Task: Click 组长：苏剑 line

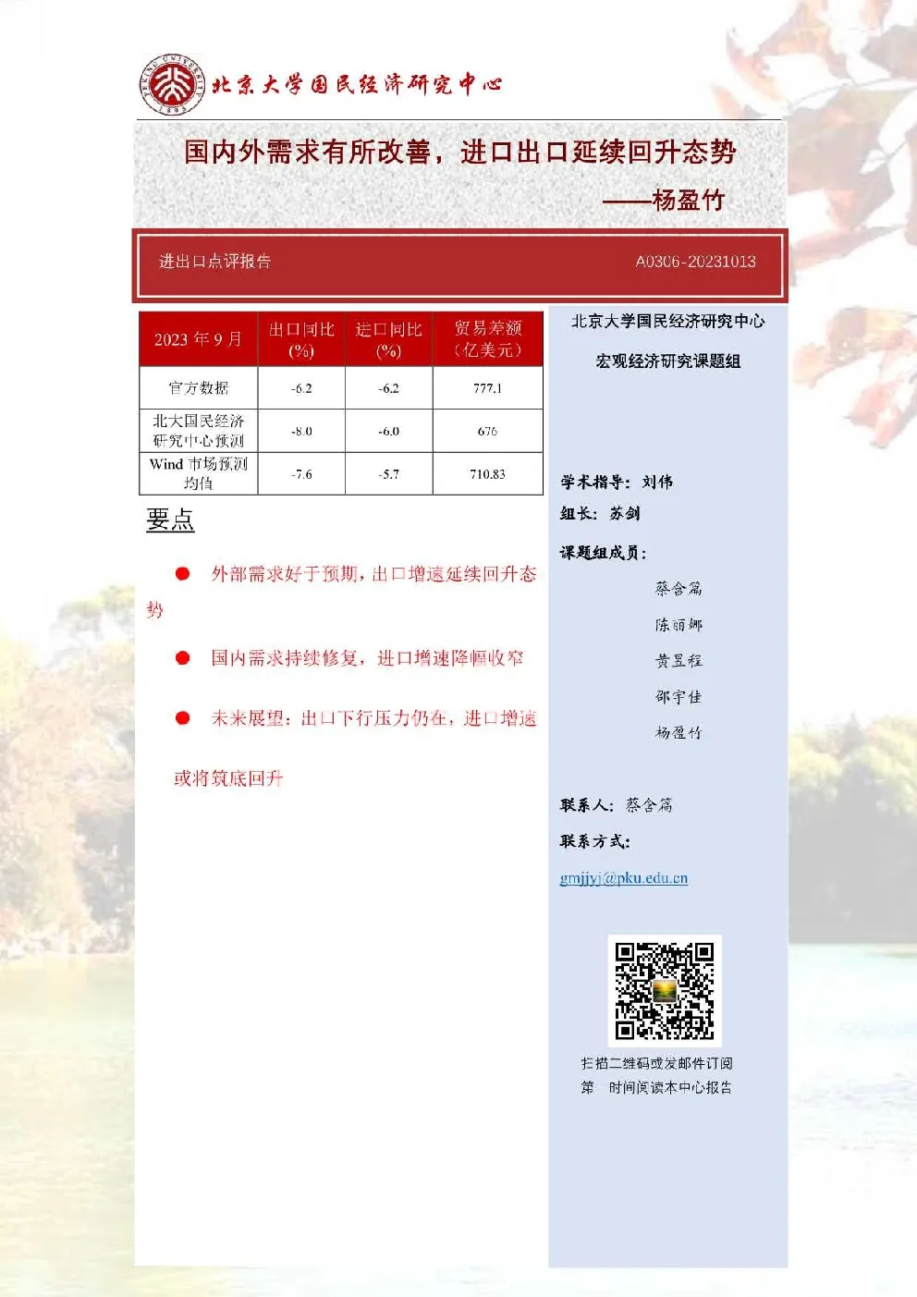Action: coord(600,513)
